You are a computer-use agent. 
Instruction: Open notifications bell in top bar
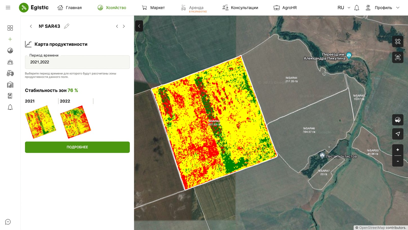coord(356,8)
